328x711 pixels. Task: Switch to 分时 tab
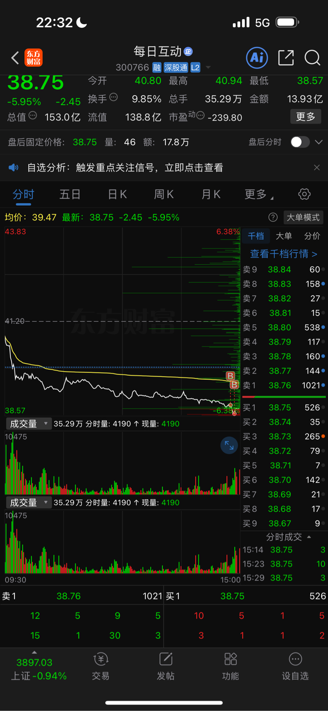coord(23,195)
